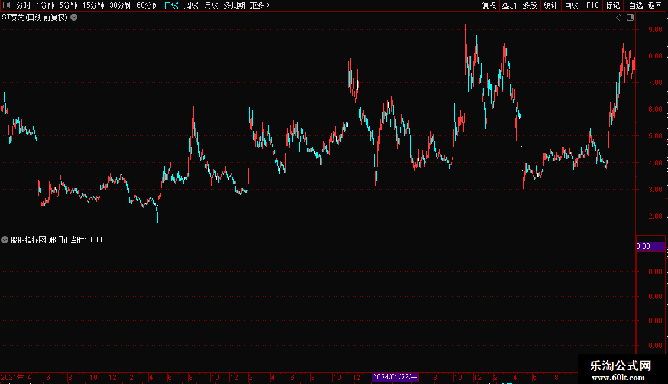Image resolution: width=668 pixels, height=384 pixels.
Task: Select the 60分钟 period
Action: coord(148,5)
